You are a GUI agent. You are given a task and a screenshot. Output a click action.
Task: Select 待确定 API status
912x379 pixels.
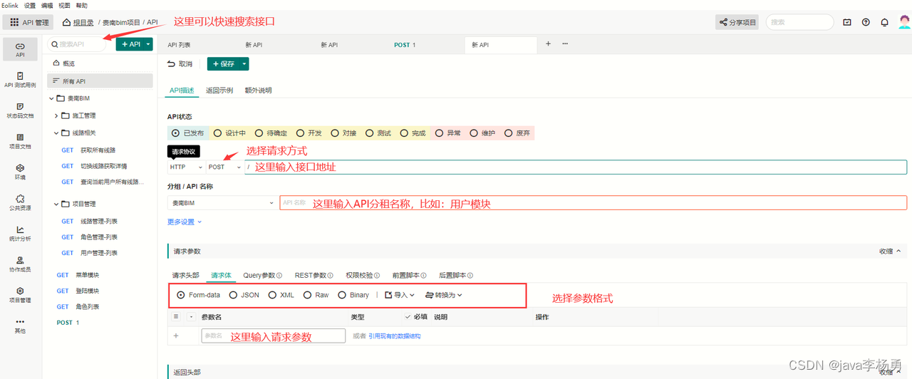tap(271, 133)
